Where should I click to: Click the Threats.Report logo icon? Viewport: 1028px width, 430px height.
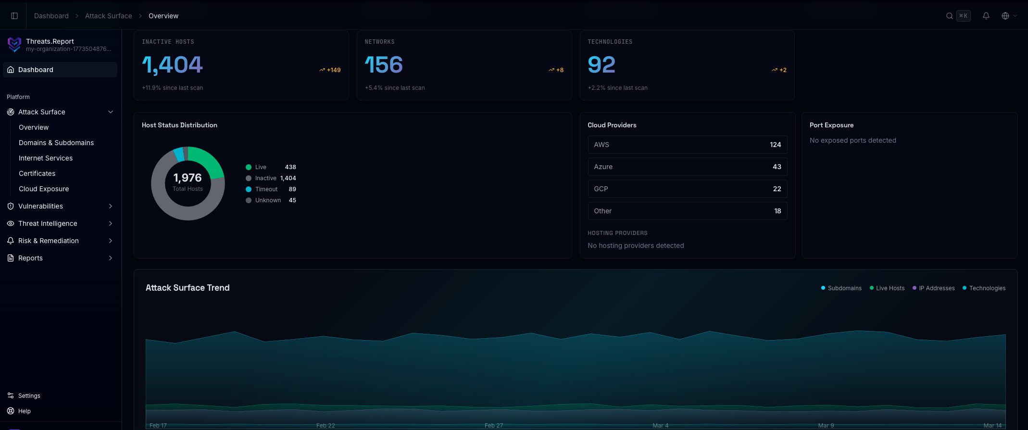click(14, 45)
